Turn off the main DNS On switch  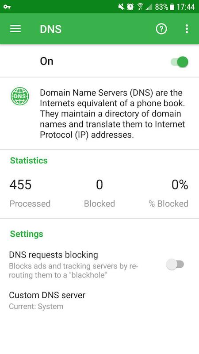coord(180,62)
